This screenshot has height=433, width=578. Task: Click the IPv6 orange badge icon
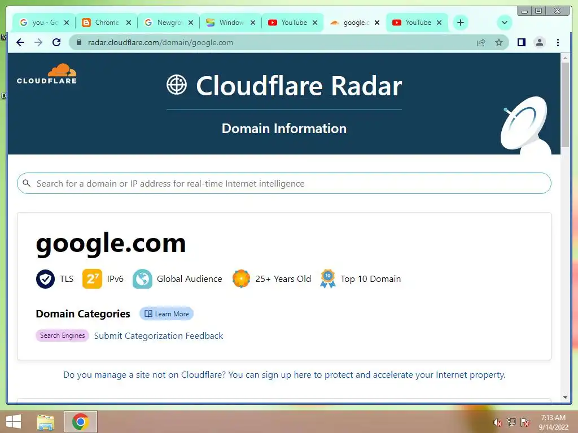tap(92, 279)
